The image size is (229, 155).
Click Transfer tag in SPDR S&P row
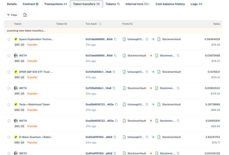[x=32, y=77]
